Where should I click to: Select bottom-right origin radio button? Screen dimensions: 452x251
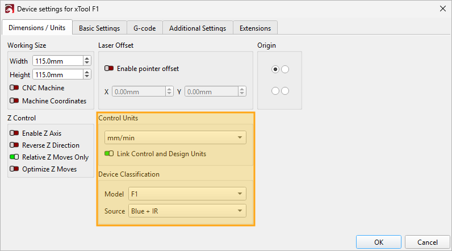[x=285, y=91]
